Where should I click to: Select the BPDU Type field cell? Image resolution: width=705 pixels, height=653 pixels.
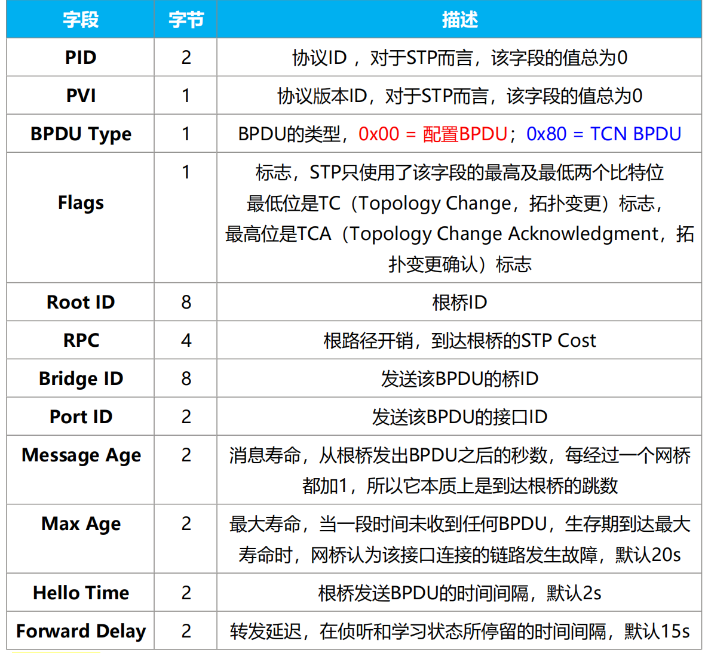81,134
